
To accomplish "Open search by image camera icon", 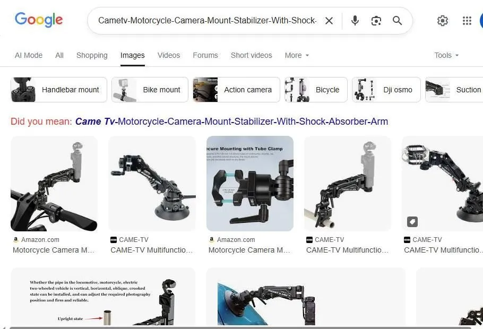I will (x=376, y=21).
